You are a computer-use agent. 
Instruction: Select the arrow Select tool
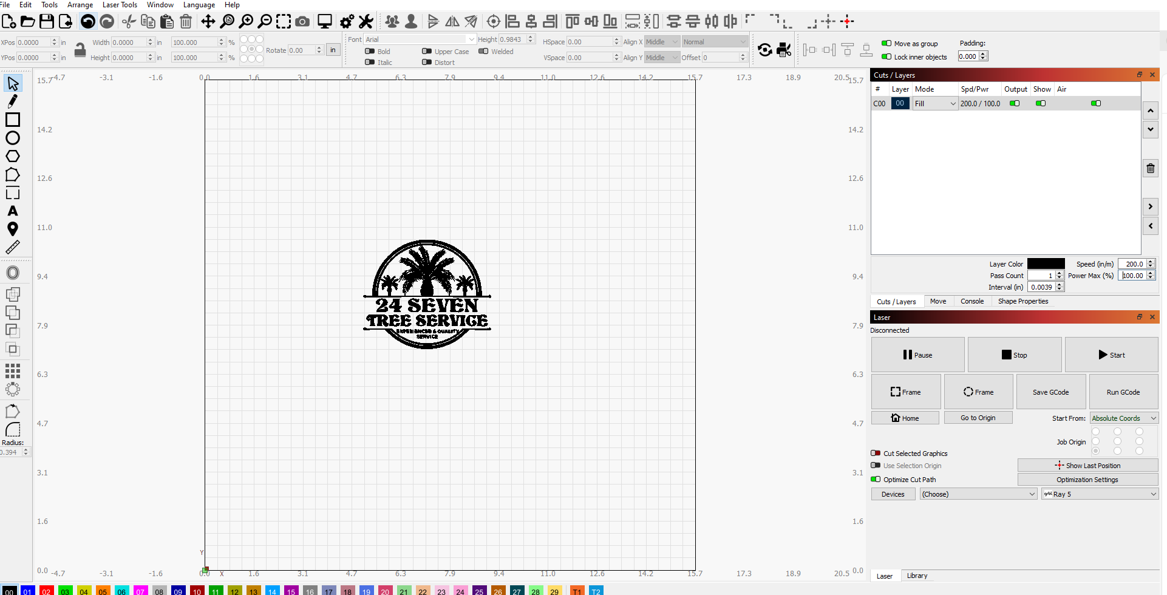click(13, 83)
